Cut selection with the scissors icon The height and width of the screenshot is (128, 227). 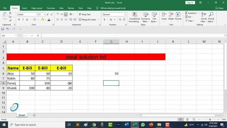pos(10,13)
